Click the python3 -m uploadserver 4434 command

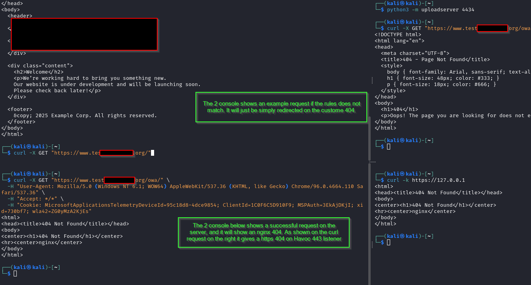[431, 10]
